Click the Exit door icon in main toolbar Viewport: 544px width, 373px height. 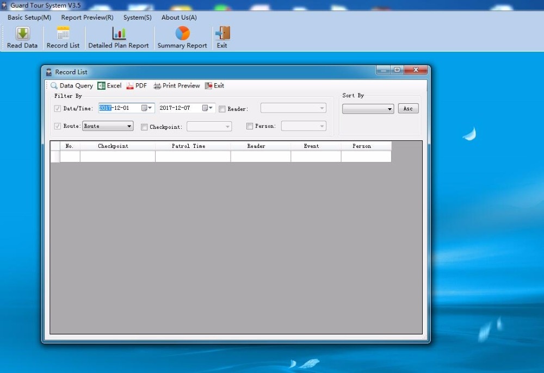click(x=222, y=34)
